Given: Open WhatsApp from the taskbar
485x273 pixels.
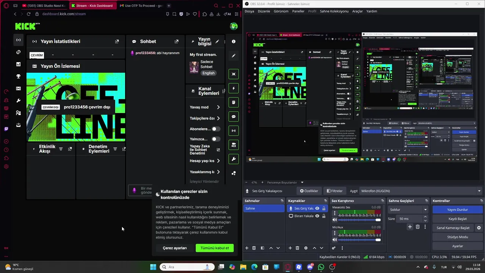Looking at the screenshot, I should [x=321, y=267].
